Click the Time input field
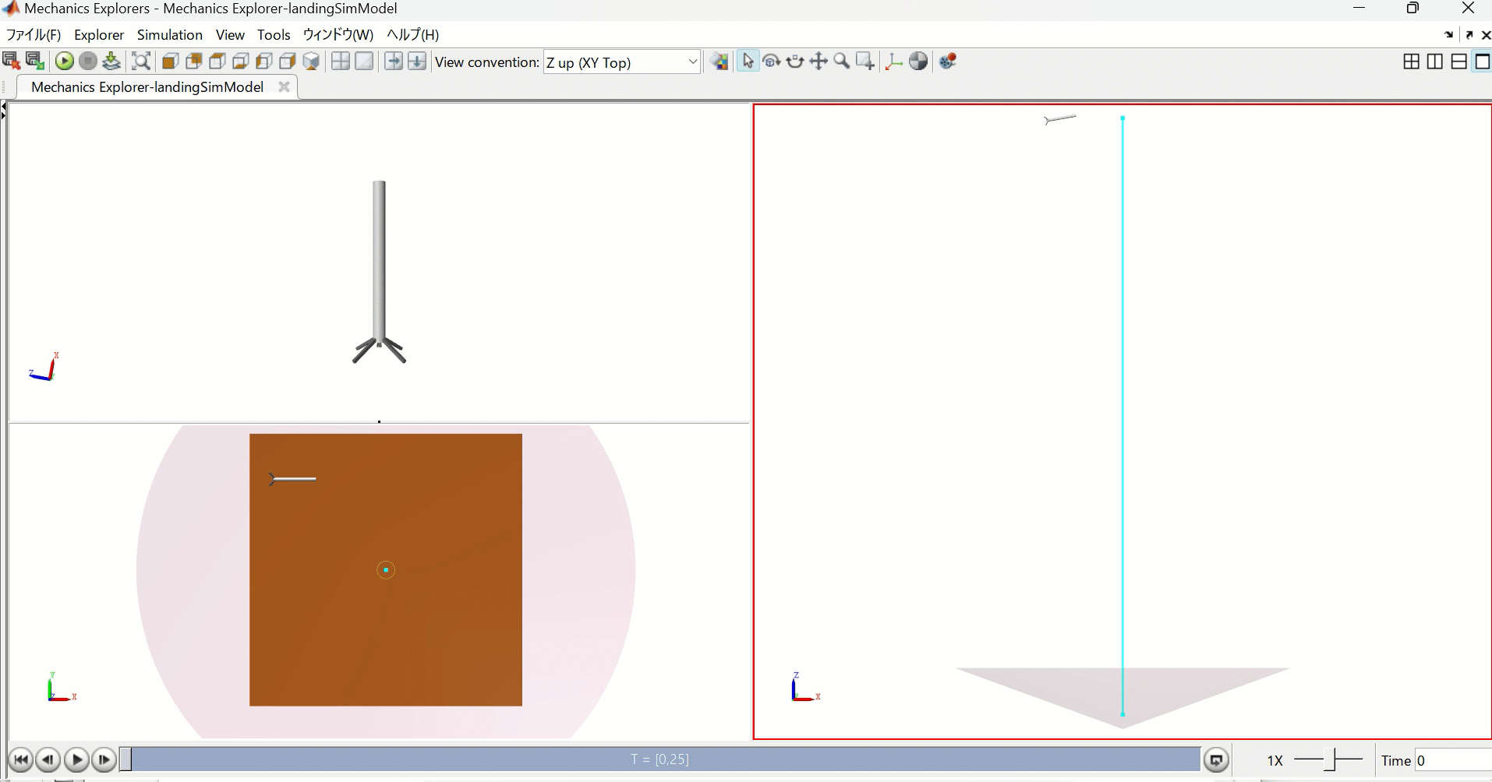 pos(1451,760)
